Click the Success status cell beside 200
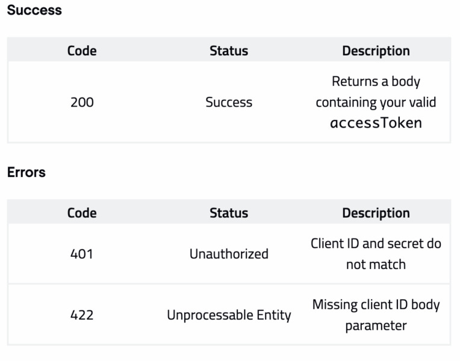Image resolution: width=460 pixels, height=361 pixels. click(x=229, y=102)
